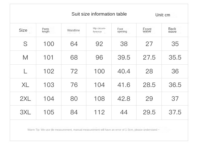Select the 'Size' column header
199x147 pixels.
coord(23,30)
